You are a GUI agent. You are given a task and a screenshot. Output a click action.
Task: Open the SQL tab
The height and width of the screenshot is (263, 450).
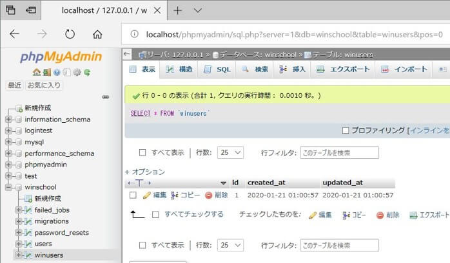[x=217, y=69]
